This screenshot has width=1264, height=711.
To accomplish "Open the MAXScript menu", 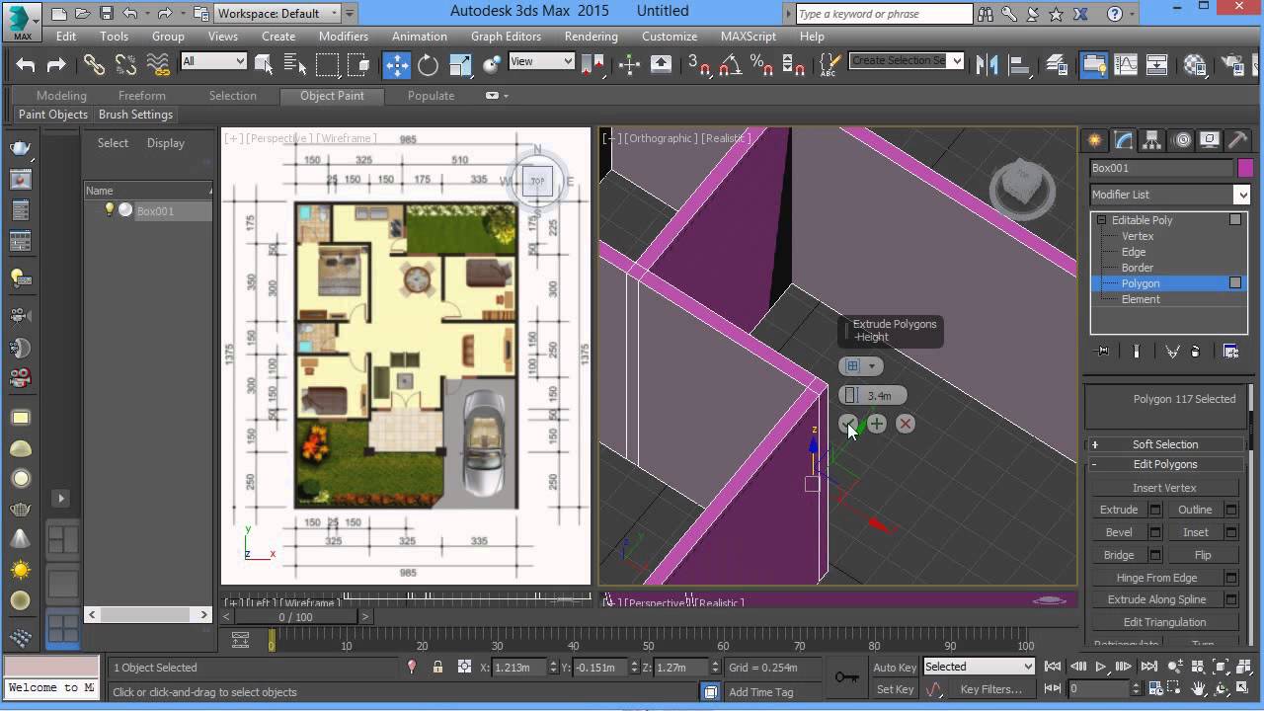I will [749, 36].
